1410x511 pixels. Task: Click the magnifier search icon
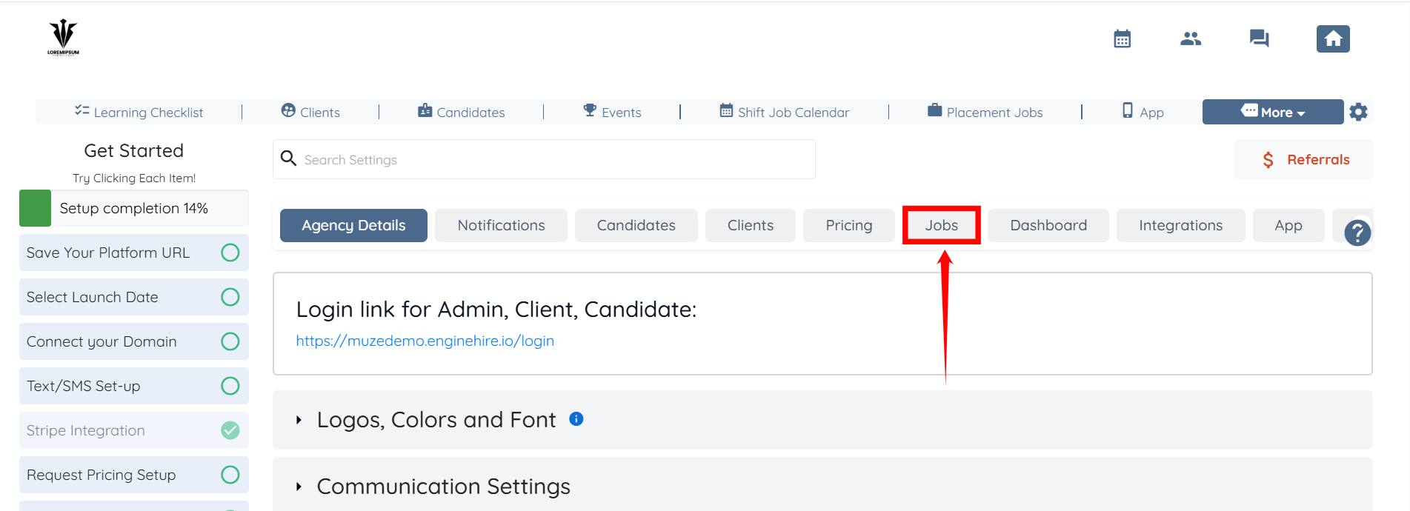pyautogui.click(x=289, y=158)
